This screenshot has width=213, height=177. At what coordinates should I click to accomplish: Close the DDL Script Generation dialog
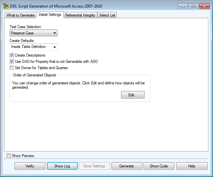click(204, 6)
